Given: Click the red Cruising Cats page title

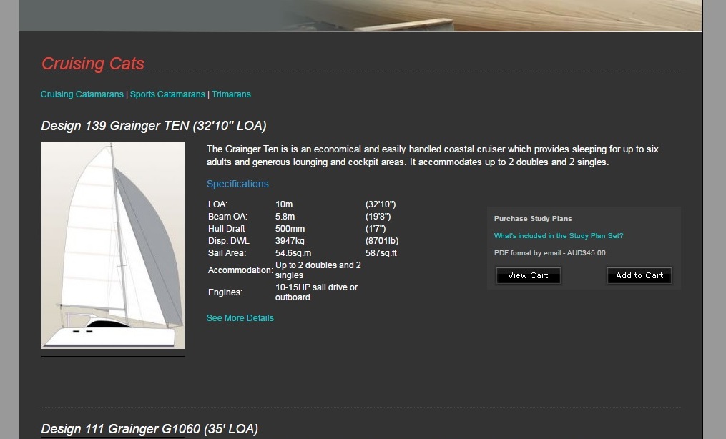Looking at the screenshot, I should click(92, 64).
